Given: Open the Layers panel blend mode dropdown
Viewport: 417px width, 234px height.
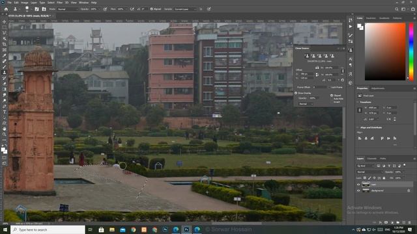Looking at the screenshot, I should pyautogui.click(x=370, y=172).
